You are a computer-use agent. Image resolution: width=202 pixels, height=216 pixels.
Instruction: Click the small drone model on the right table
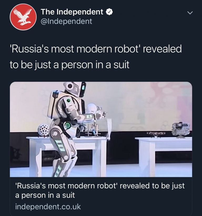click(x=156, y=134)
